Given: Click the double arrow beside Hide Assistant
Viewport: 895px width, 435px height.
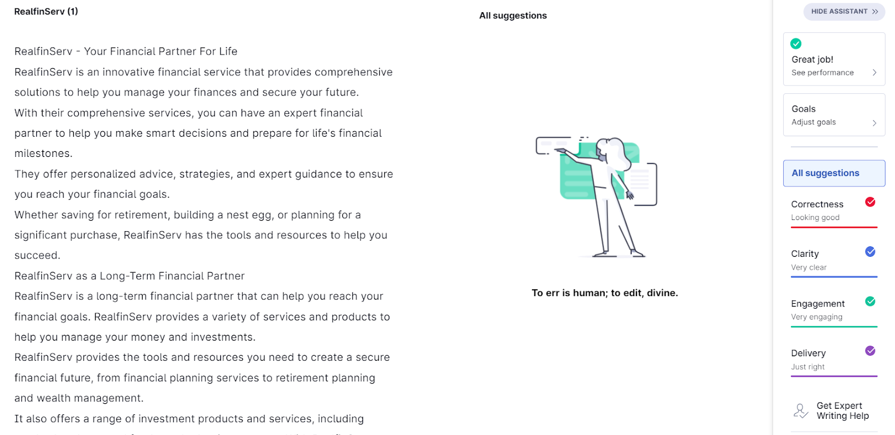Looking at the screenshot, I should 875,12.
